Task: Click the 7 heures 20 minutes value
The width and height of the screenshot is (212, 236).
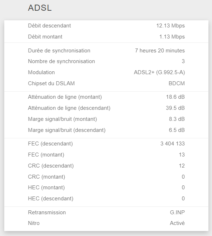Action: point(160,51)
